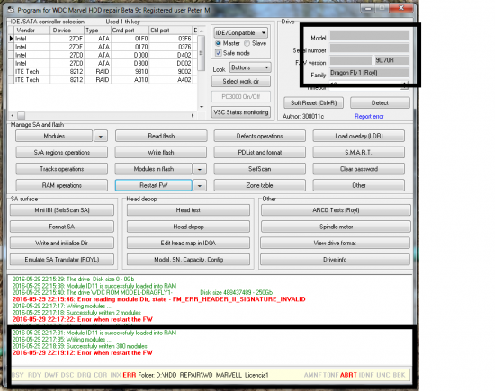Click the red ABRT status indicator
The width and height of the screenshot is (495, 391).
348,375
